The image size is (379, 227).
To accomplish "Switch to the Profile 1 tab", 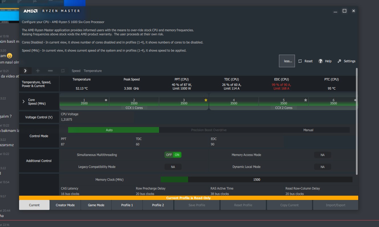I will pyautogui.click(x=127, y=205).
